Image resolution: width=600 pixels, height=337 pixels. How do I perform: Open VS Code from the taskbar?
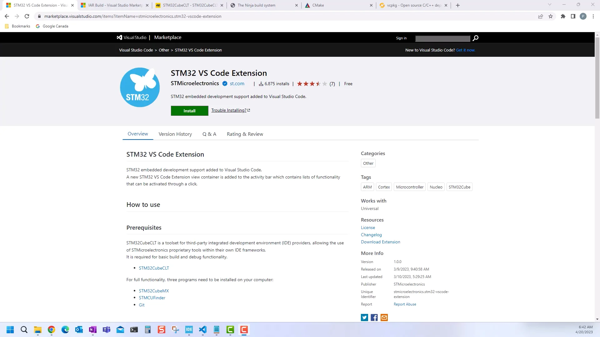(x=203, y=330)
